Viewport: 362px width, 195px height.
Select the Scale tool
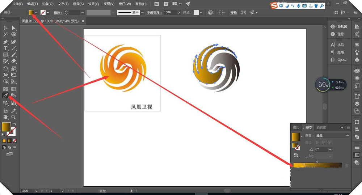point(14,68)
